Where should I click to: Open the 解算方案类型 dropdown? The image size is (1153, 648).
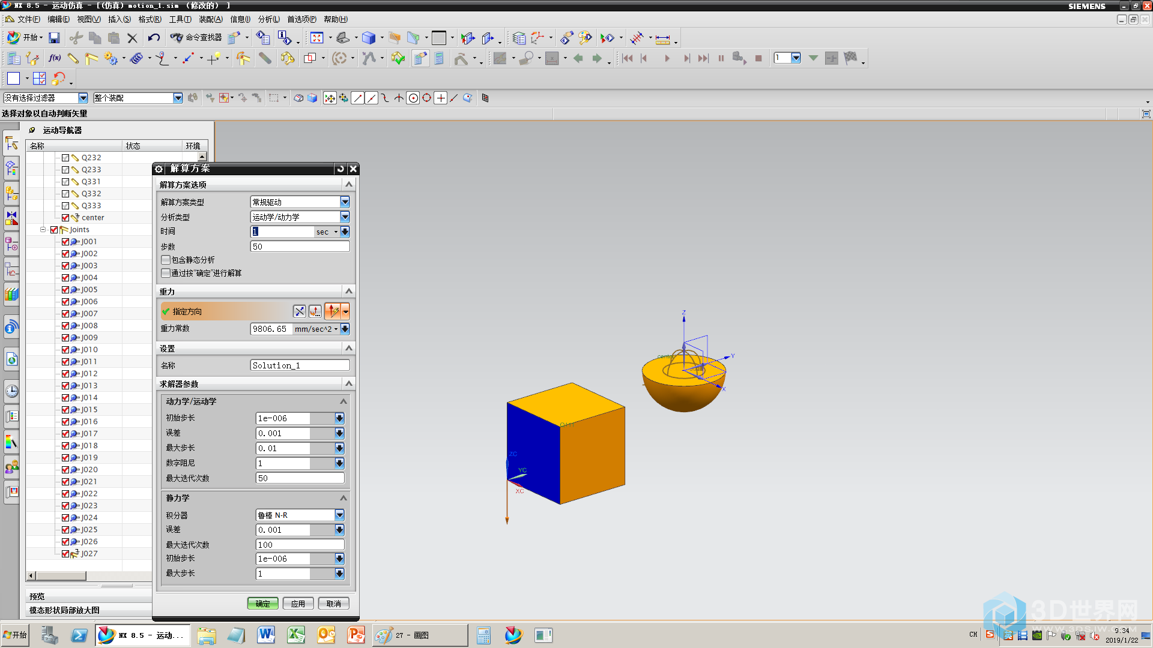(345, 202)
